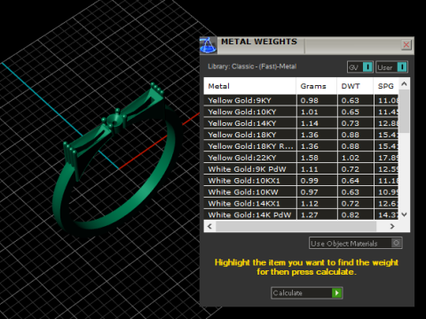Click the Metal column header

tap(249, 86)
